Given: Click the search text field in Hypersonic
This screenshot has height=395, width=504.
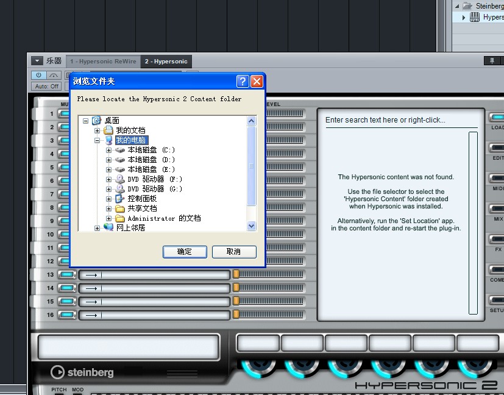Looking at the screenshot, I should tap(401, 120).
